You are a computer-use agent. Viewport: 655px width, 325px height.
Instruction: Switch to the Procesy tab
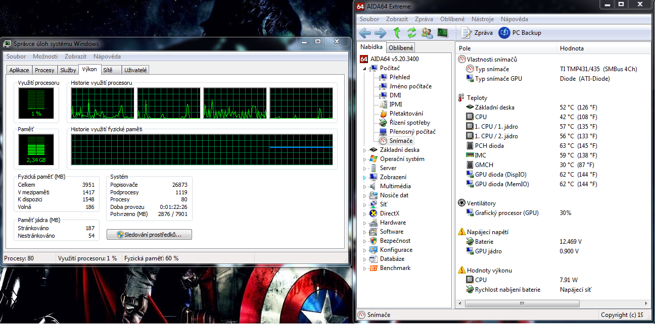pyautogui.click(x=45, y=70)
